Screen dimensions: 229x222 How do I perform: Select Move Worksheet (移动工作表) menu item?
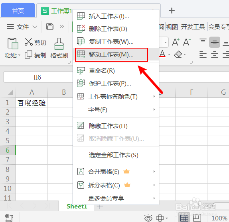pyautogui.click(x=116, y=55)
